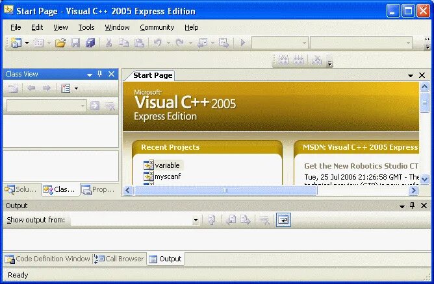
Task: Click the Clear All output icon
Action: tap(264, 220)
